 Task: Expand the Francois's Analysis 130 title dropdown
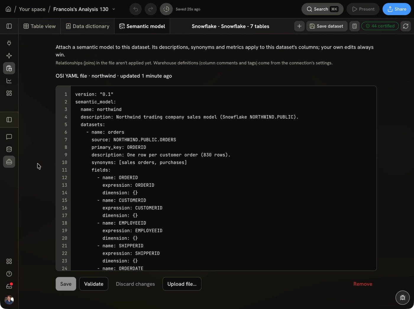pos(114,9)
